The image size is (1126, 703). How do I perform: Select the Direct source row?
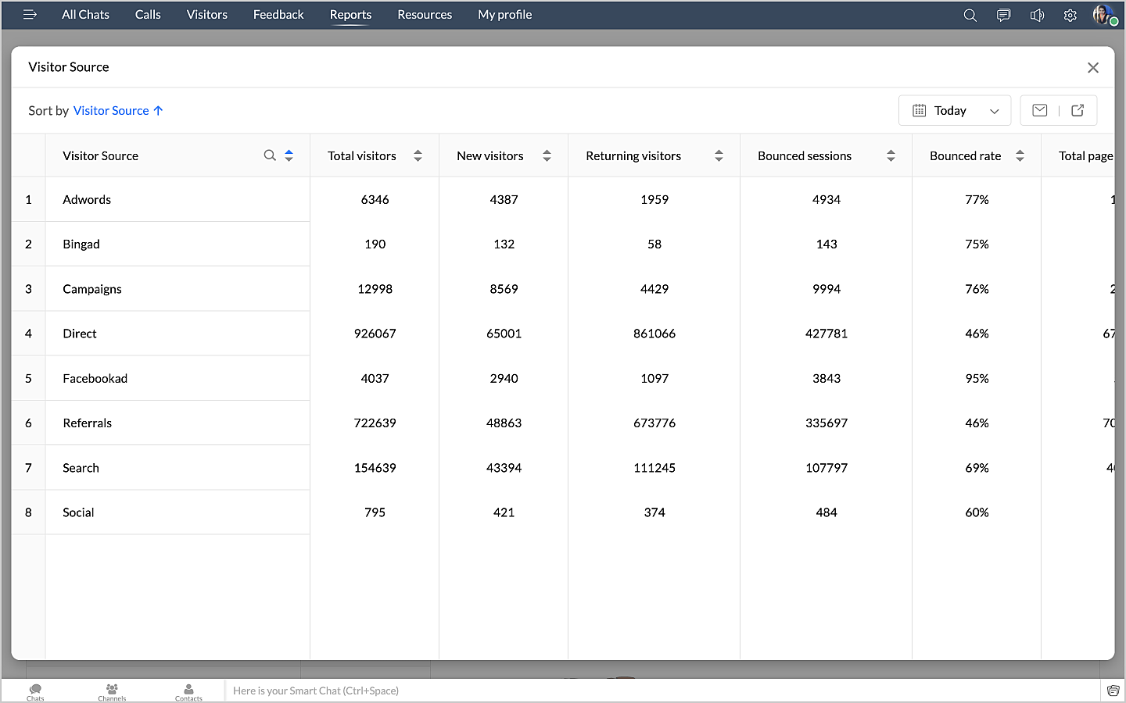80,334
